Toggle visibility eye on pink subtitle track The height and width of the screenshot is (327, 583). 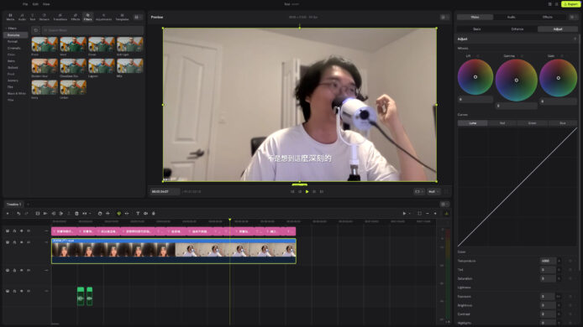pyautogui.click(x=22, y=231)
